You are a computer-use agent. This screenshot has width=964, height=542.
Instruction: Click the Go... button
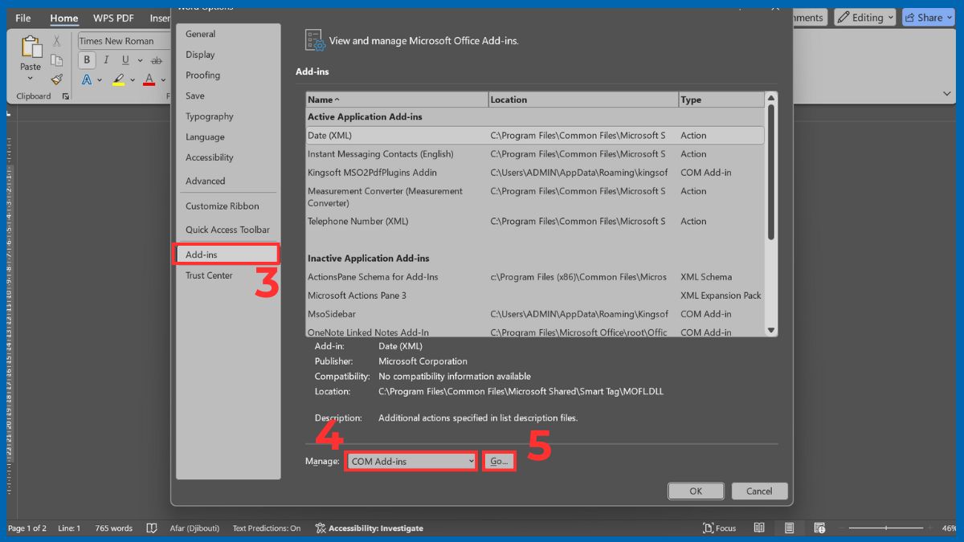499,461
